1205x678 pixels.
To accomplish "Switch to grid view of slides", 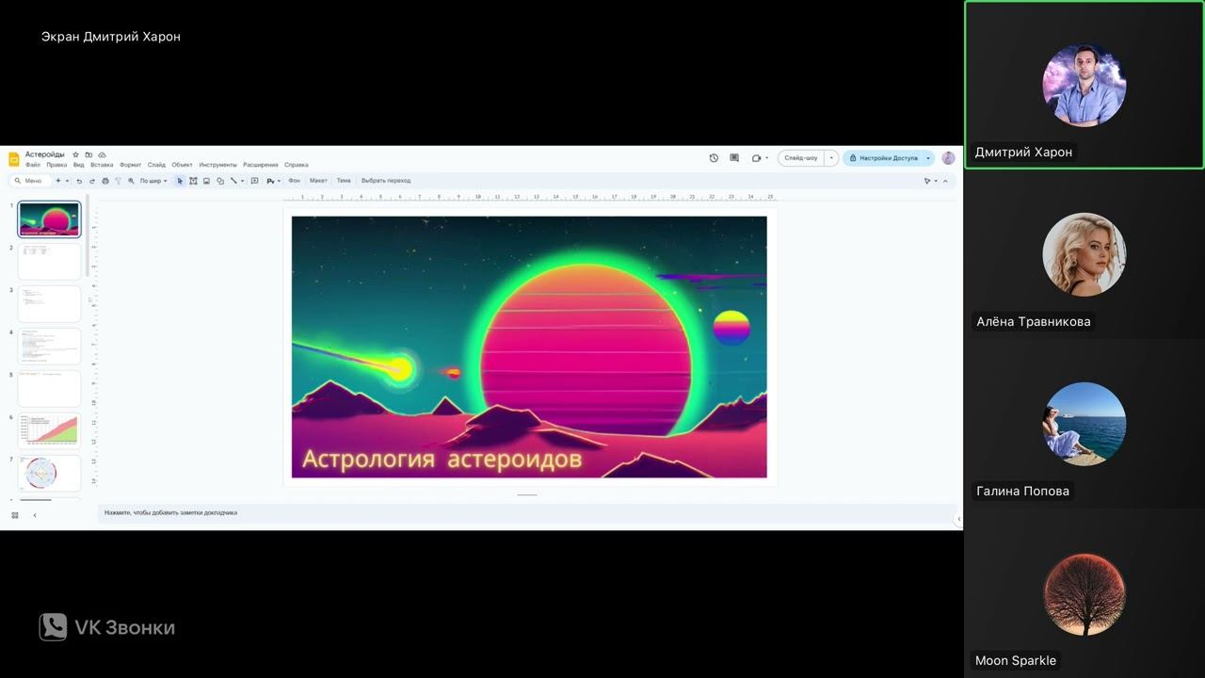I will point(15,515).
